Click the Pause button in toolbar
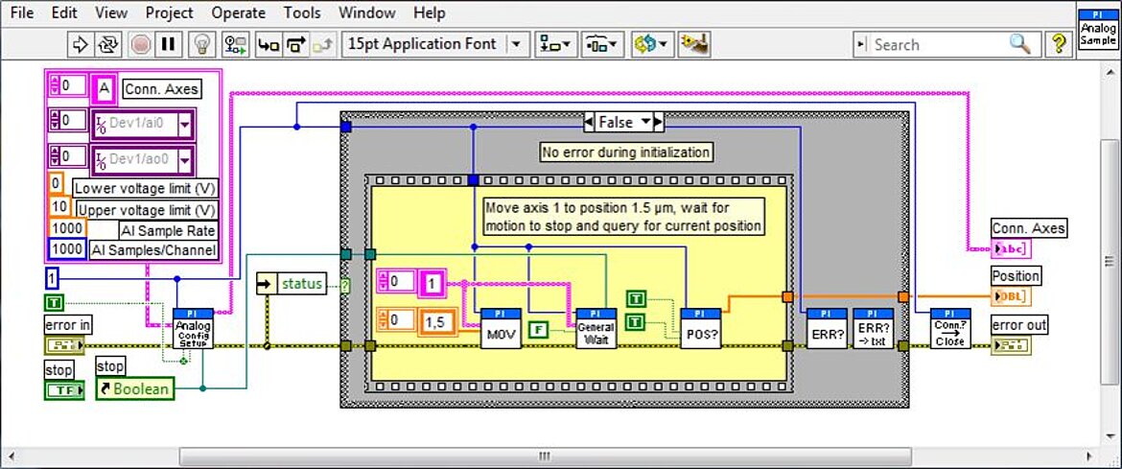Screen dimensions: 1122x469 [x=168, y=44]
